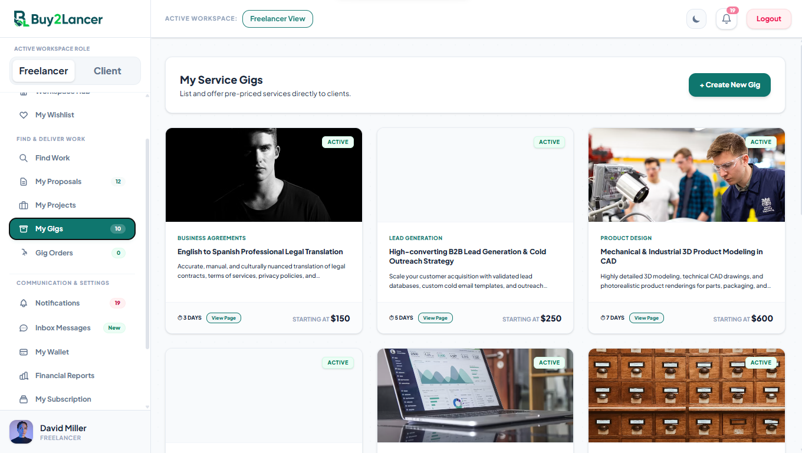Click the My Wallet card icon
Screen dimensions: 802x453
[x=24, y=352]
